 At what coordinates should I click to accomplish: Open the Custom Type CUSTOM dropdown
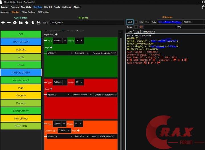point(64,131)
